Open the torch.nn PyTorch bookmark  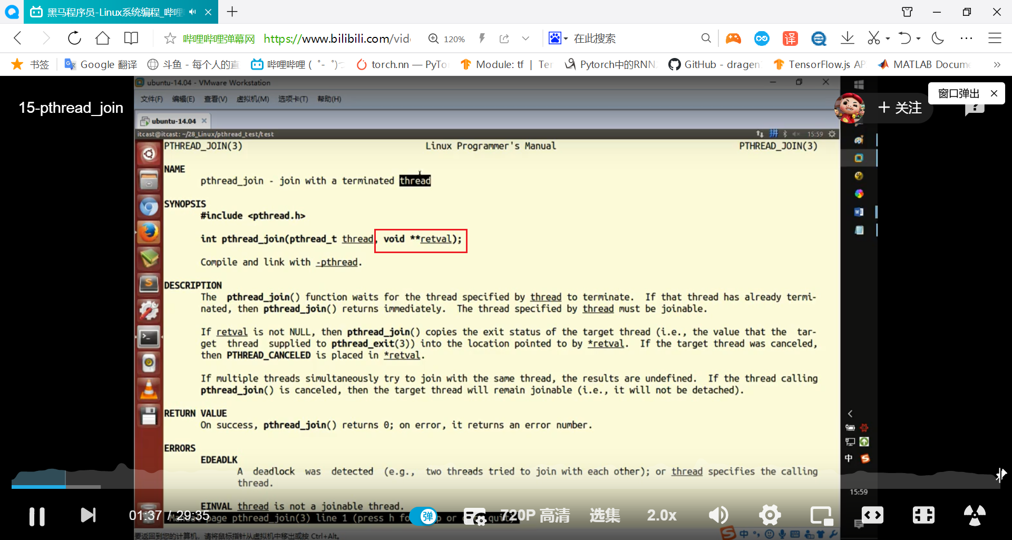(402, 64)
